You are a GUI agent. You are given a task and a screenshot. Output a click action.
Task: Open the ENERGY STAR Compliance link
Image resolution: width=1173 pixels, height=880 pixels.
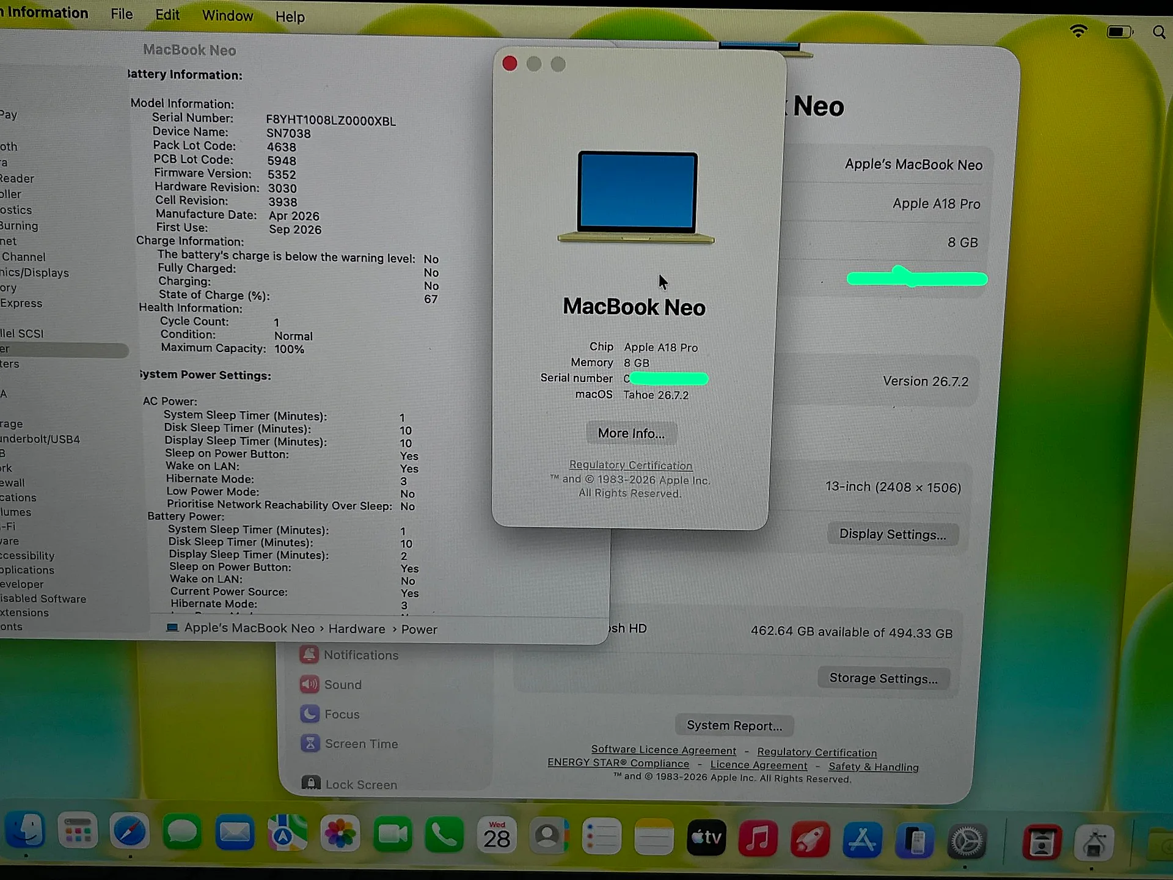618,763
